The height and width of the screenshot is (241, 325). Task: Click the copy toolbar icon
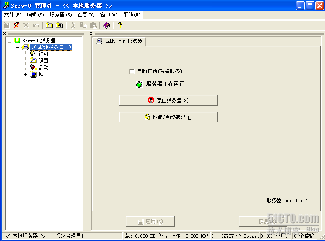pyautogui.click(x=83, y=25)
